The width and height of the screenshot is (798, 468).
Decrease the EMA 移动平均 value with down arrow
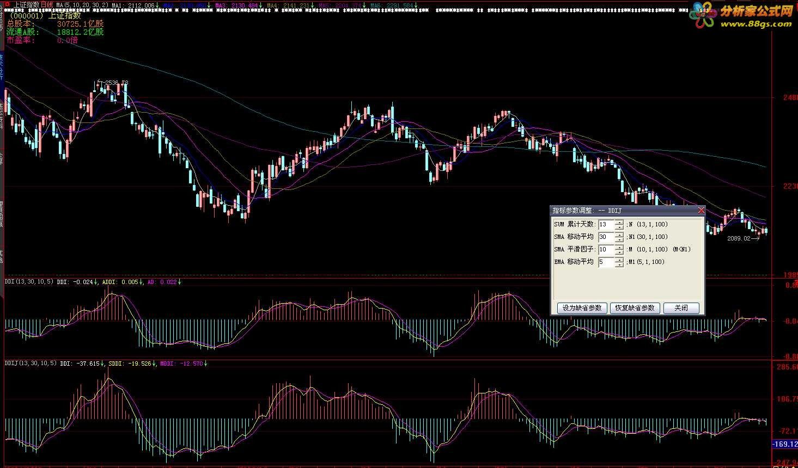tap(619, 264)
